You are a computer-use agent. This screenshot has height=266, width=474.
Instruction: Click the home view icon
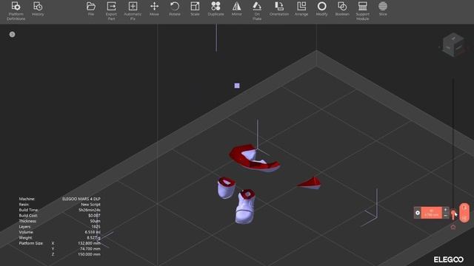(x=453, y=227)
